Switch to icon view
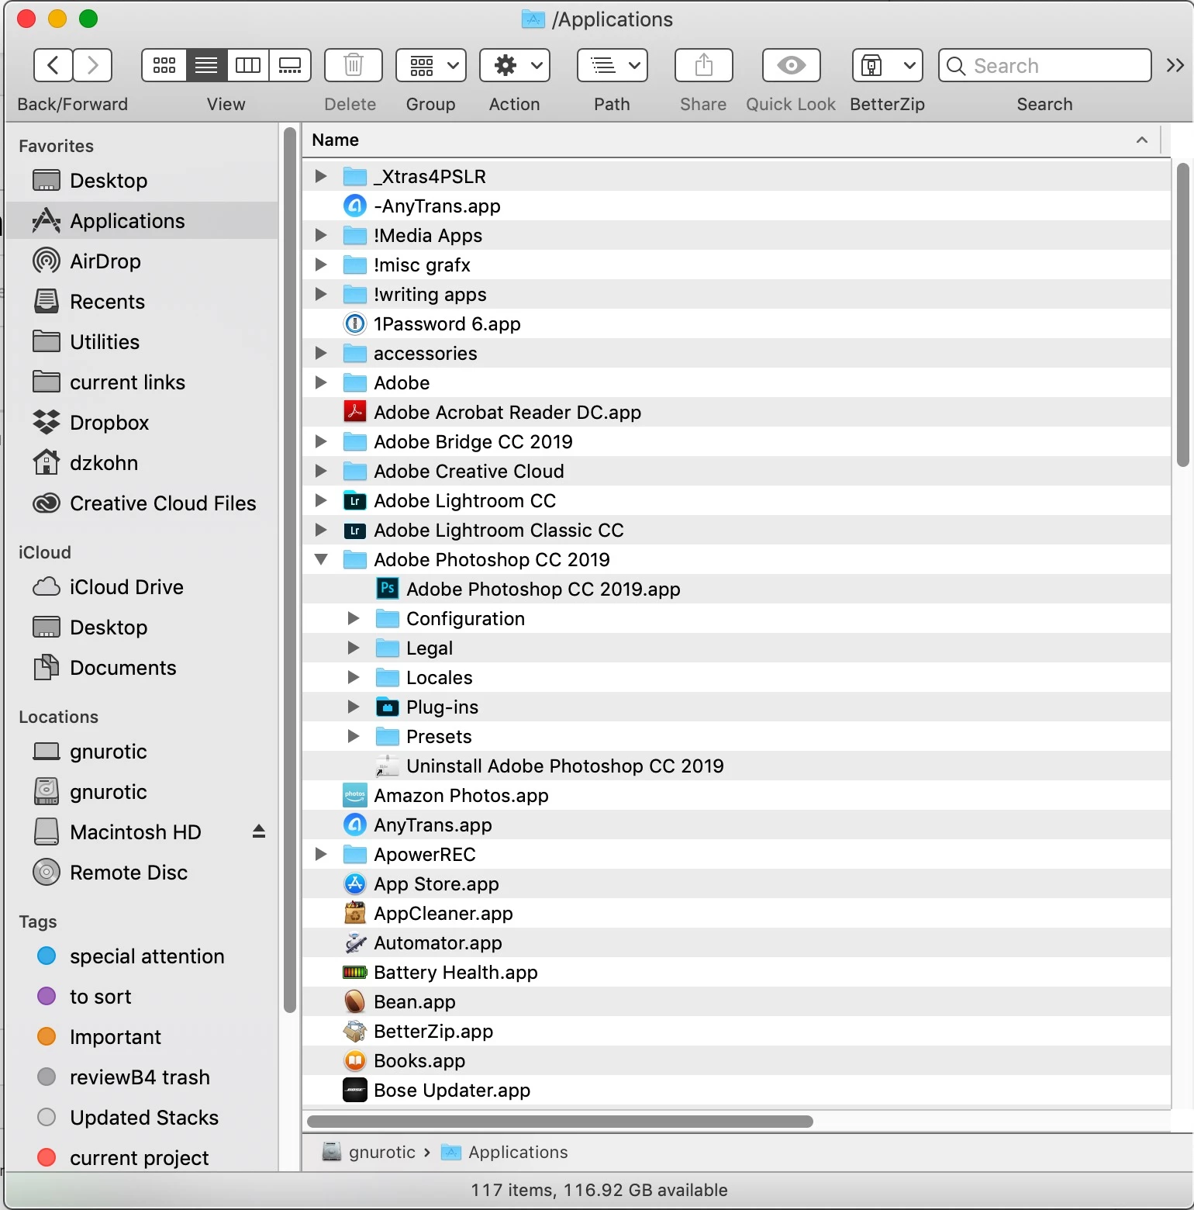Image resolution: width=1194 pixels, height=1210 pixels. click(164, 65)
